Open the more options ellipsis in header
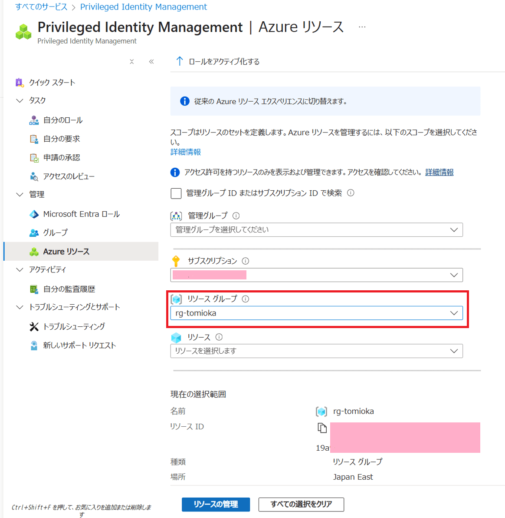The width and height of the screenshot is (505, 518). click(x=362, y=27)
